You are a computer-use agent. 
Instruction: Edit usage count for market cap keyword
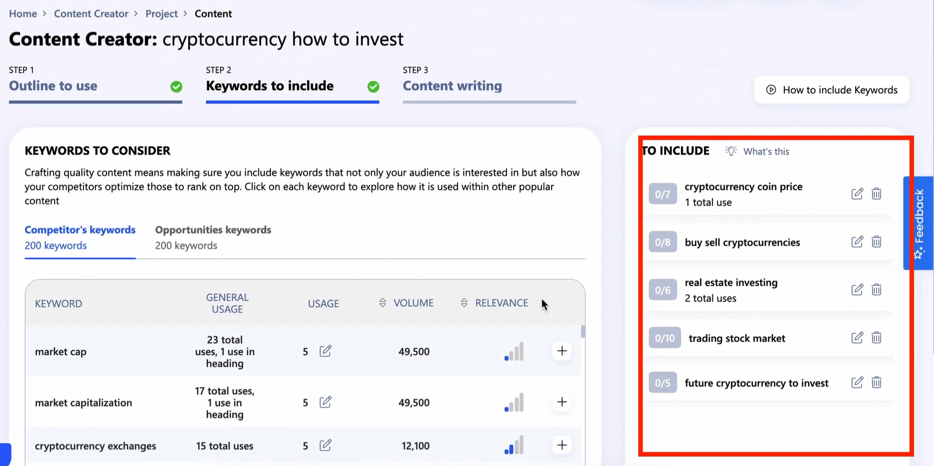click(325, 351)
